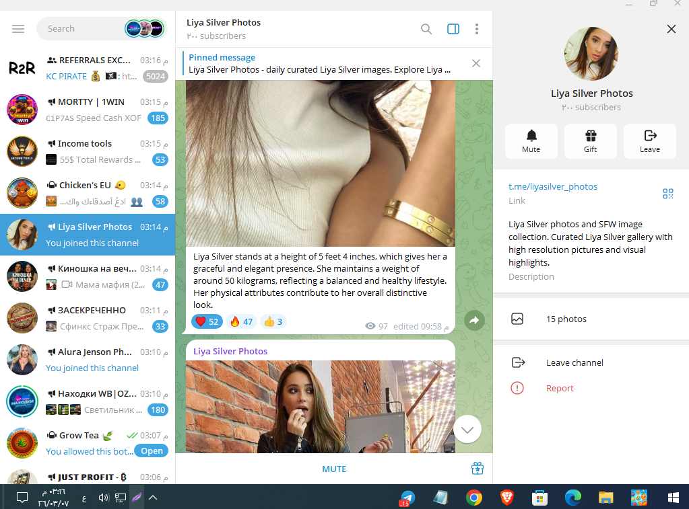Open Alura Jenson Ph... channel

88,360
